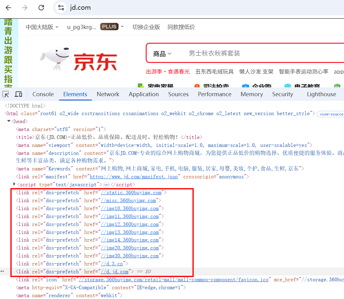This screenshot has height=299, width=344.
Task: Open the //img11.360buyimg.com link
Action: pos(130,216)
